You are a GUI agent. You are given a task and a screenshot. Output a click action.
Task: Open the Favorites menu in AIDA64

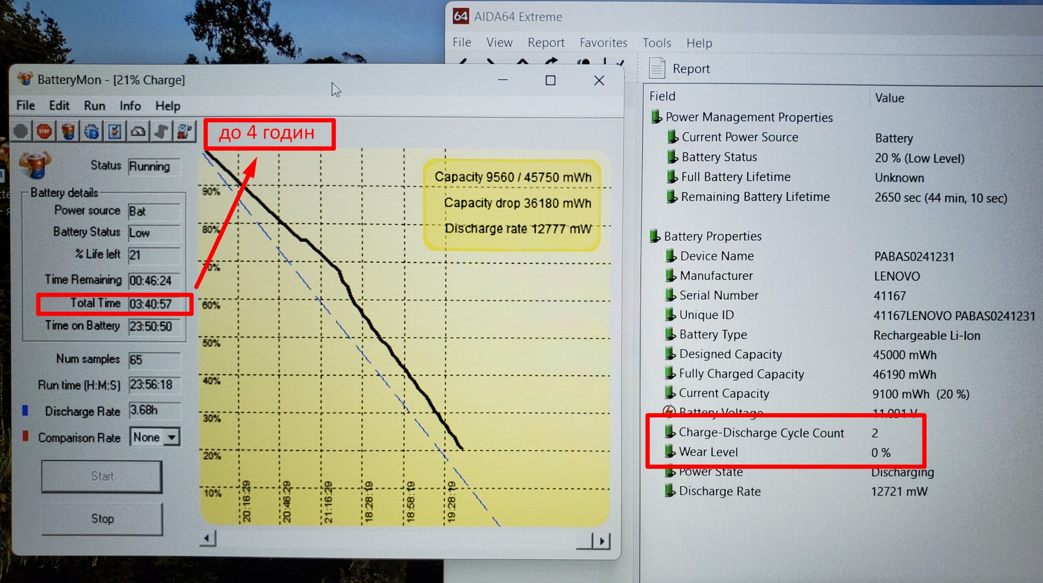coord(603,43)
